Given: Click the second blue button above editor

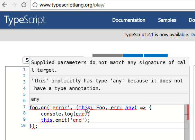Looking at the screenshot, I should (156, 55).
